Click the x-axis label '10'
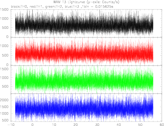The width and height of the screenshot is (164, 126). (x=54, y=125)
